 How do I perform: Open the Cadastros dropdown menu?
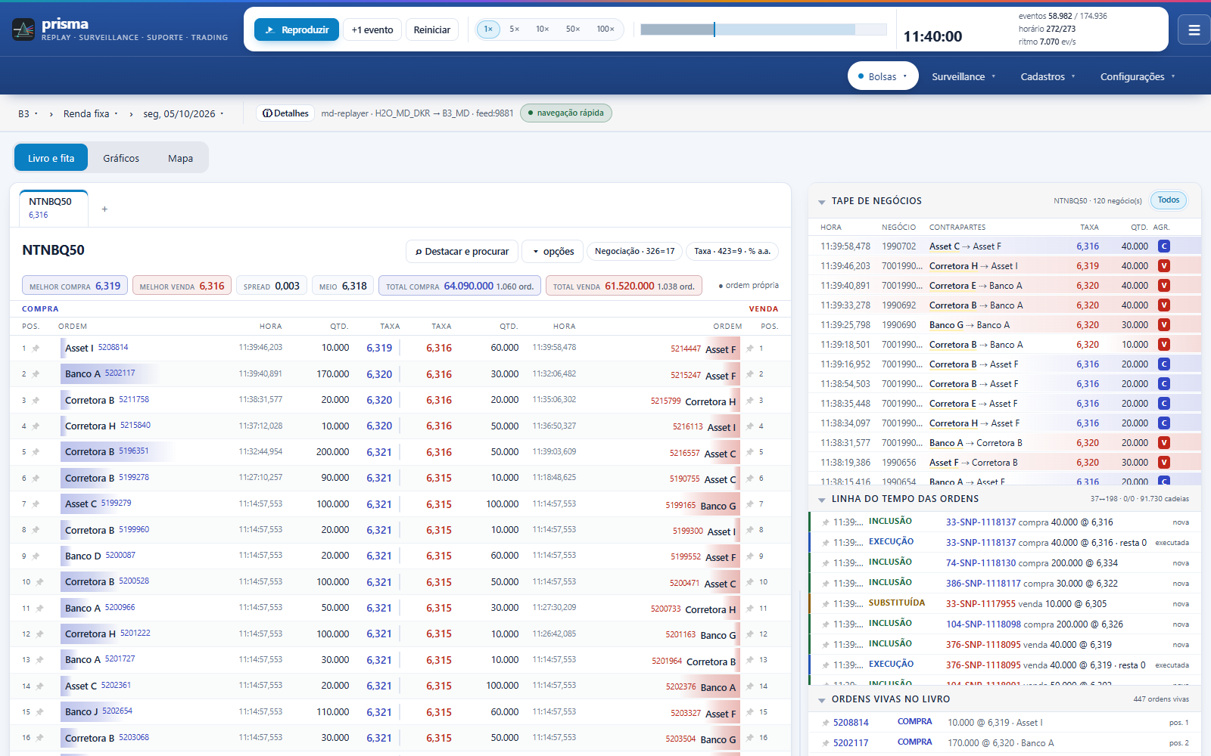(x=1048, y=76)
